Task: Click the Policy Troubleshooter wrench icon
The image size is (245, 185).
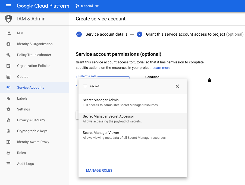Action: point(8,55)
